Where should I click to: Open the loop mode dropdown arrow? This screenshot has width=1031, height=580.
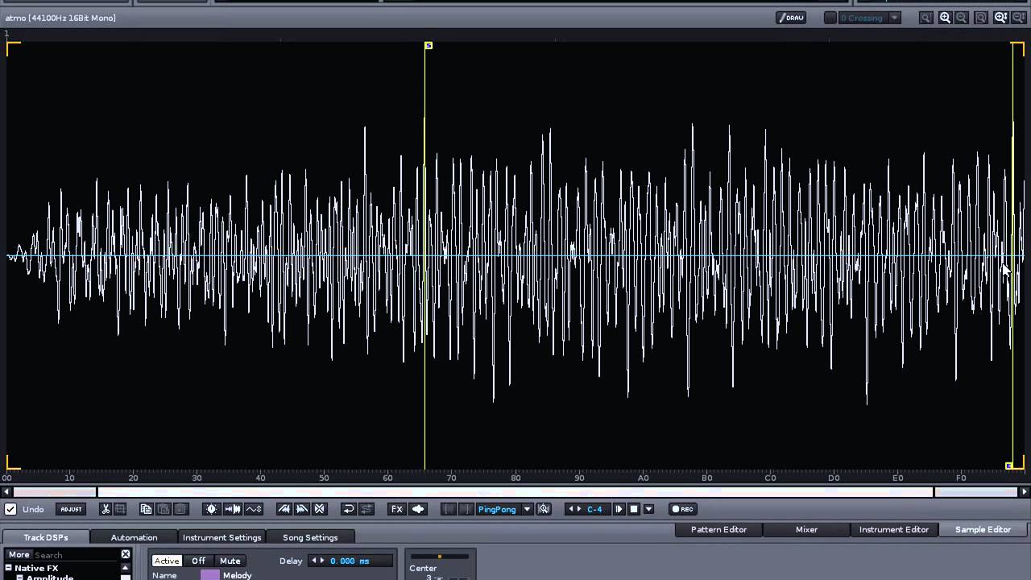(527, 509)
